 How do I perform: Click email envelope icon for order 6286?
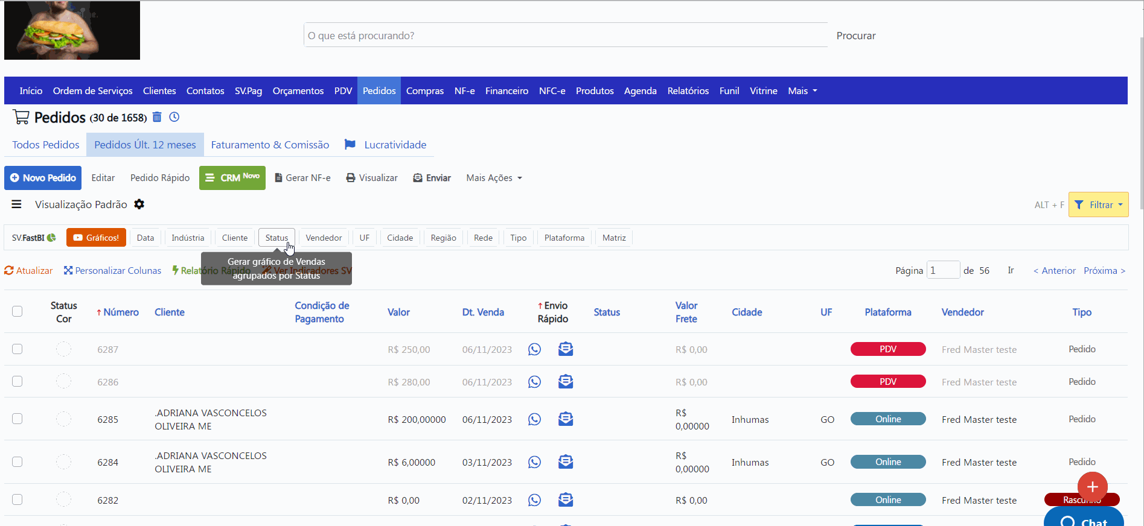click(x=566, y=381)
